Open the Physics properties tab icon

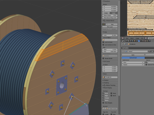[150, 41]
